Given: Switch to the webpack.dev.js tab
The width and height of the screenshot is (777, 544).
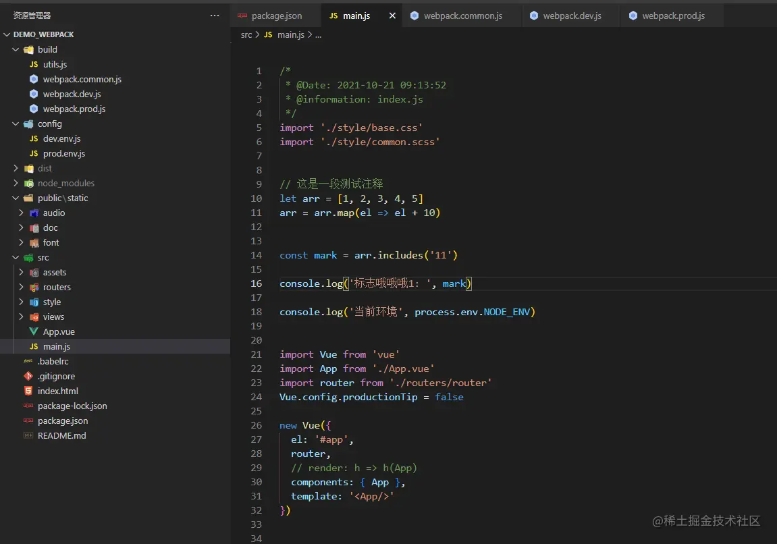Looking at the screenshot, I should coord(571,16).
